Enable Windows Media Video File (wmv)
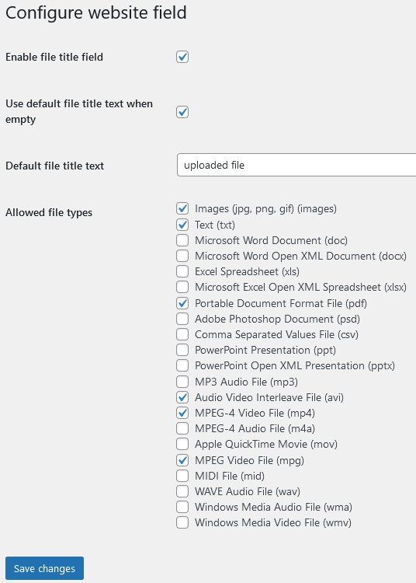Screen dimensions: 416x583 [182, 522]
